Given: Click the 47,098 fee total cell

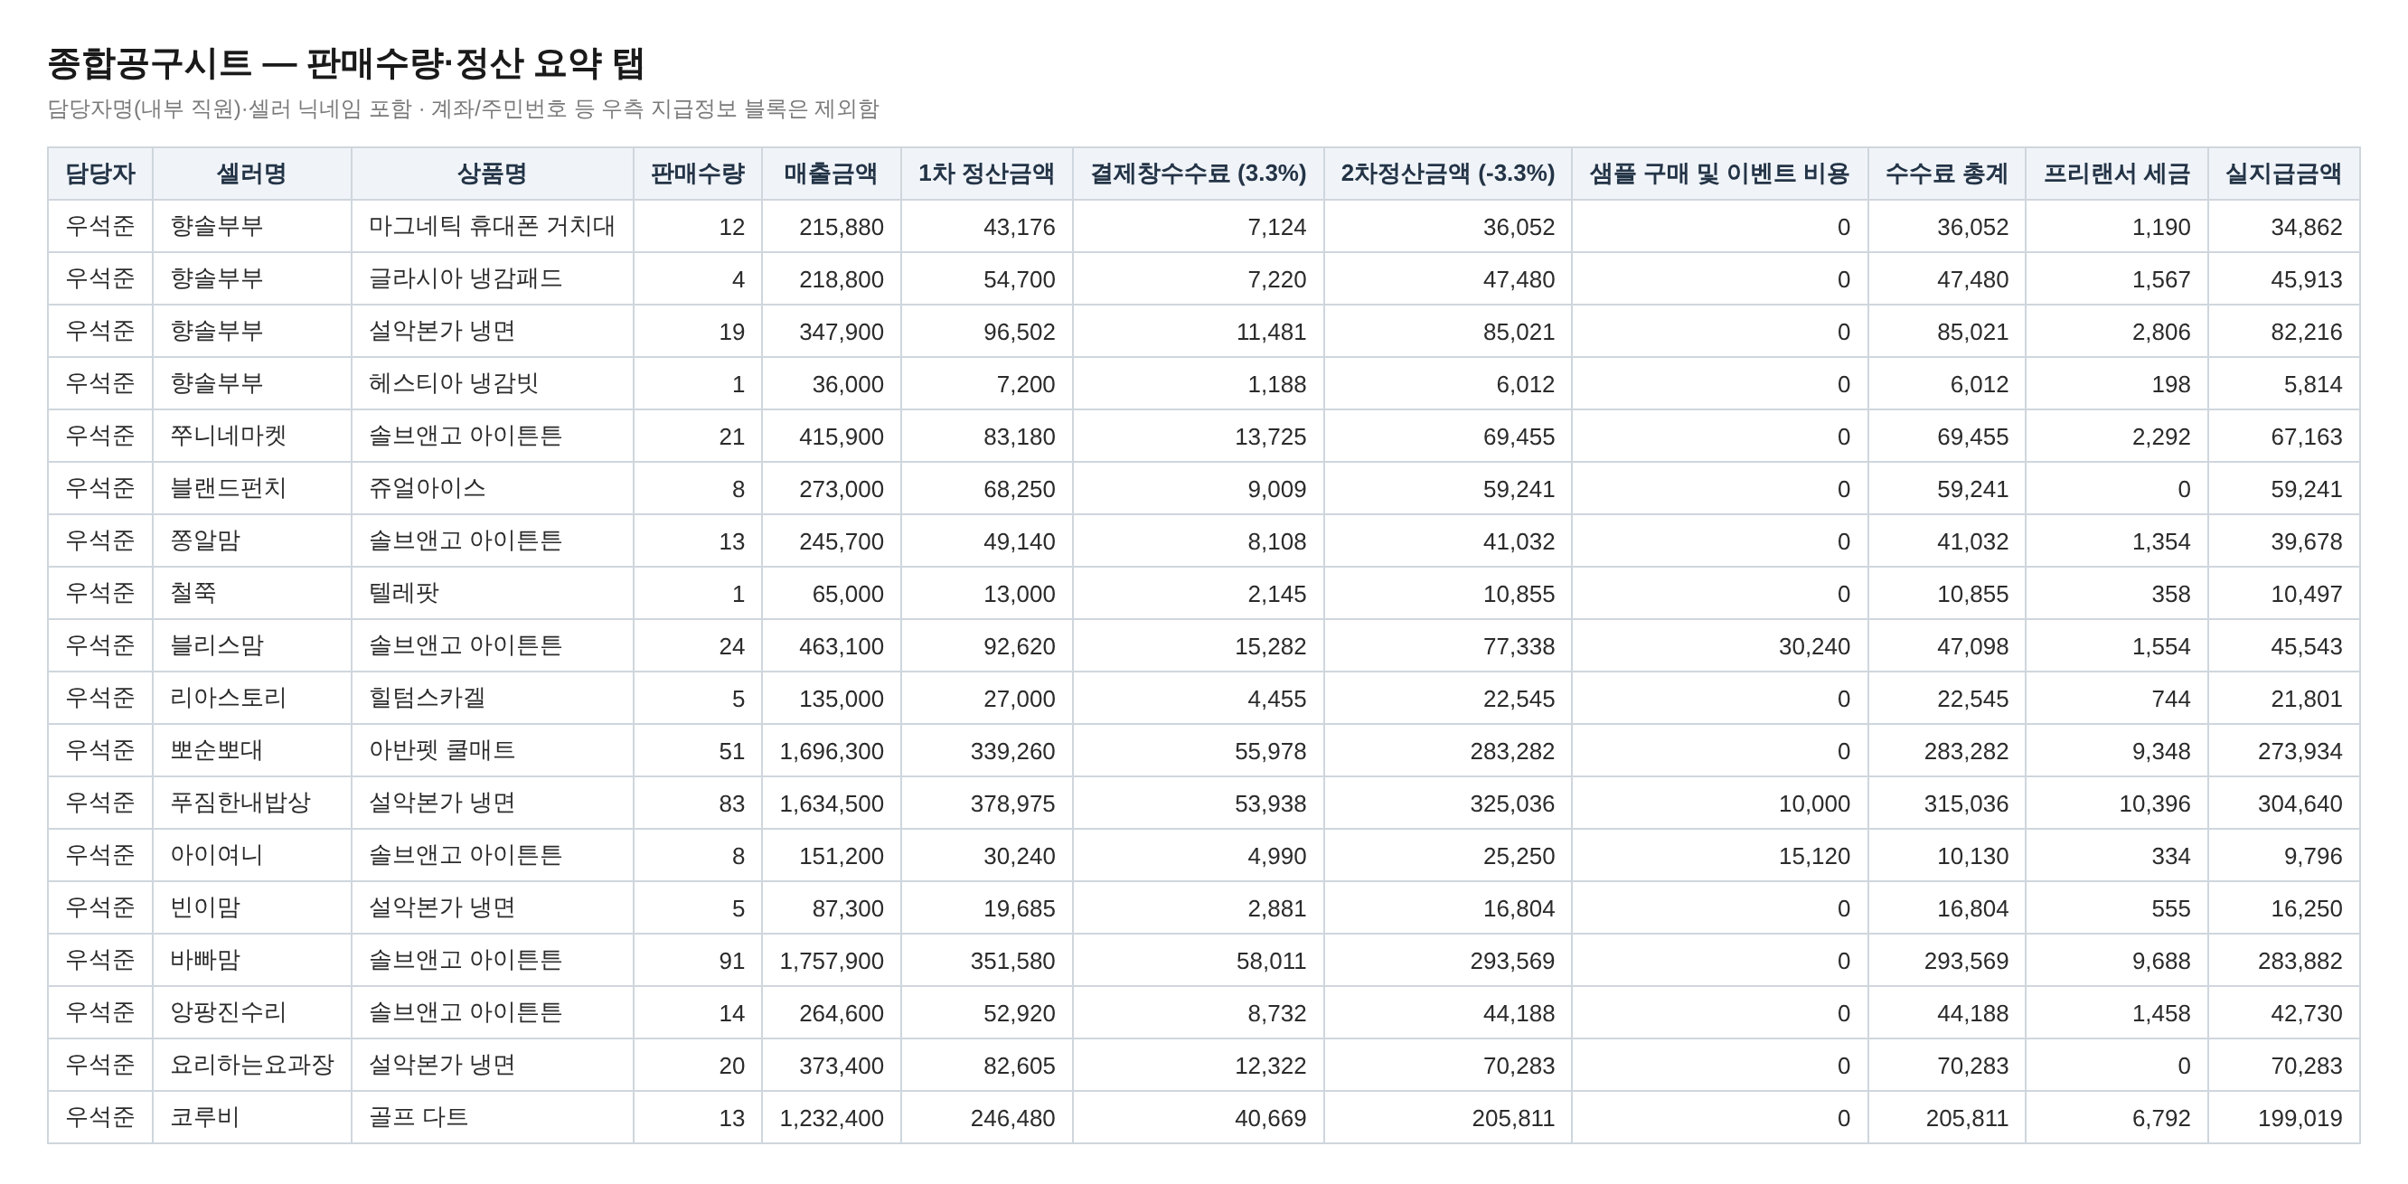Looking at the screenshot, I should [1946, 645].
